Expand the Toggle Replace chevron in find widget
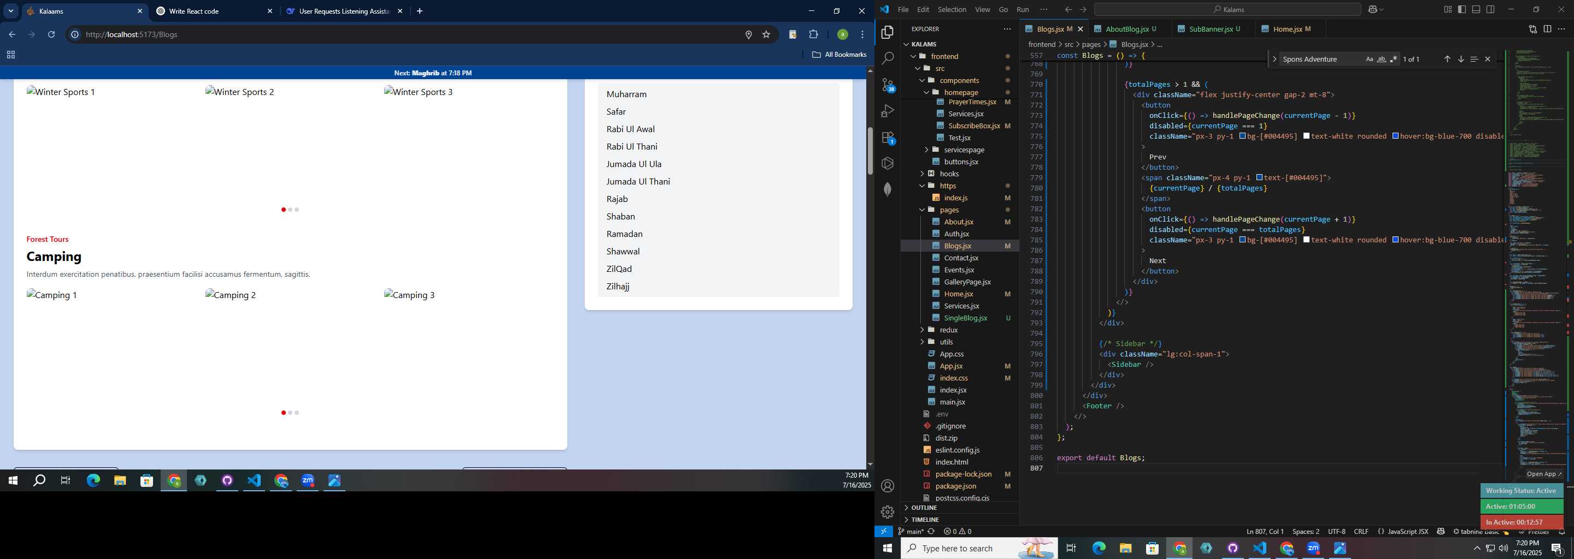1574x559 pixels. pos(1274,59)
